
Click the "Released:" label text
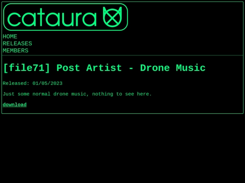pyautogui.click(x=16, y=84)
